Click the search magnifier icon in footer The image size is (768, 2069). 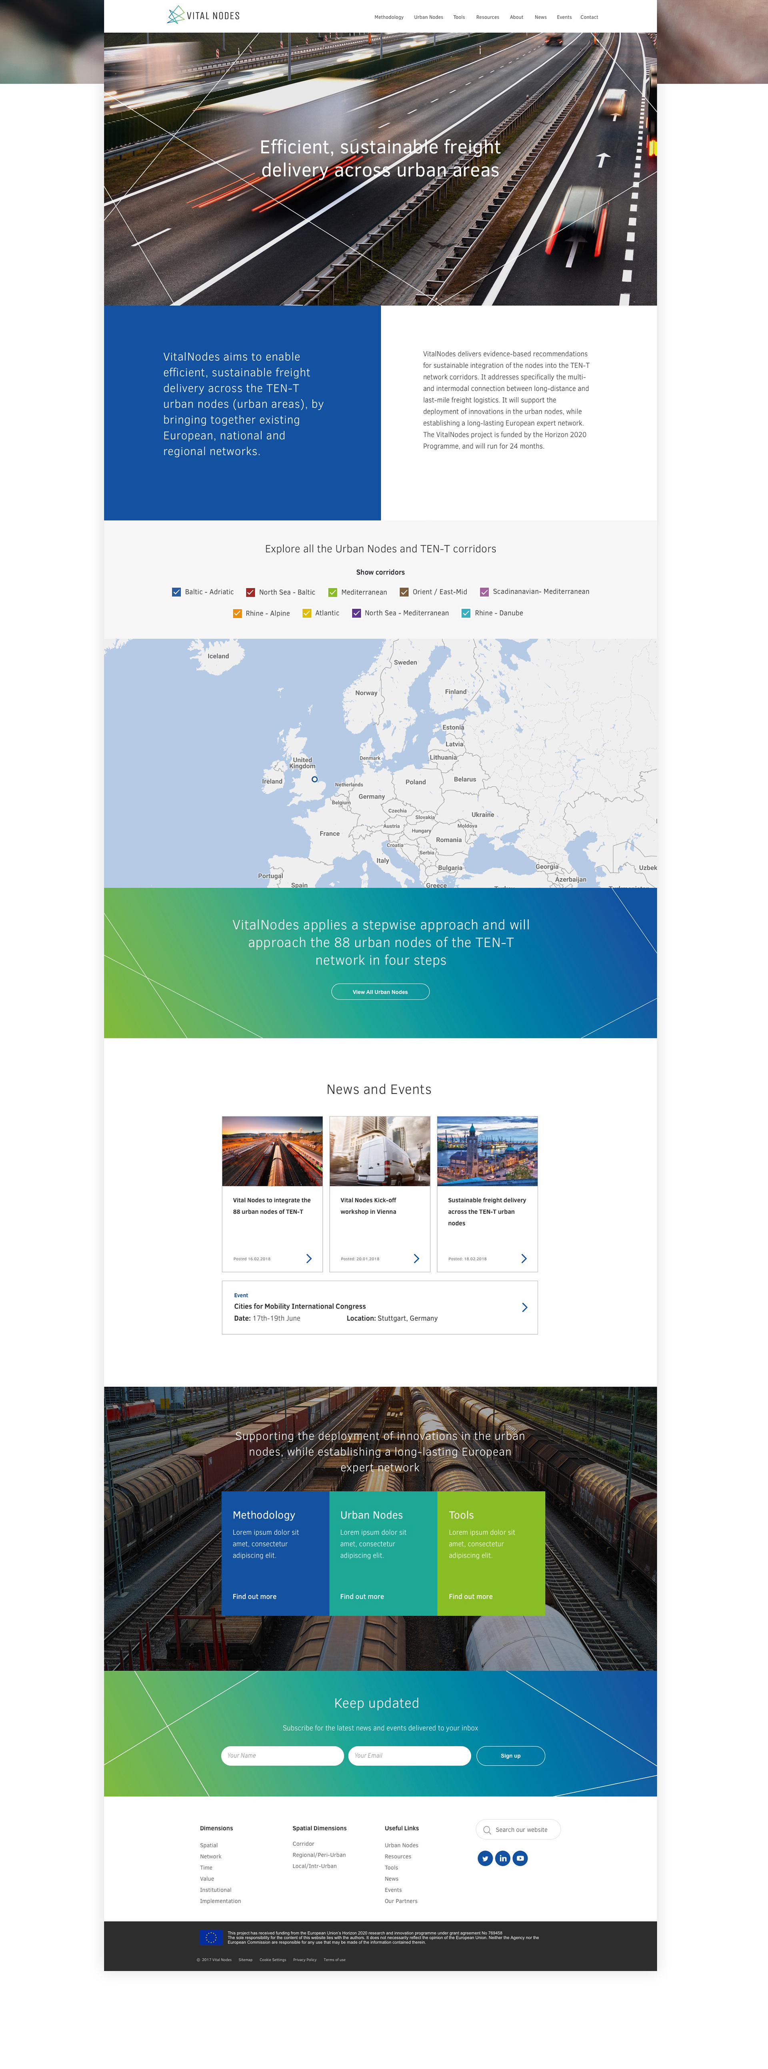pyautogui.click(x=486, y=1830)
